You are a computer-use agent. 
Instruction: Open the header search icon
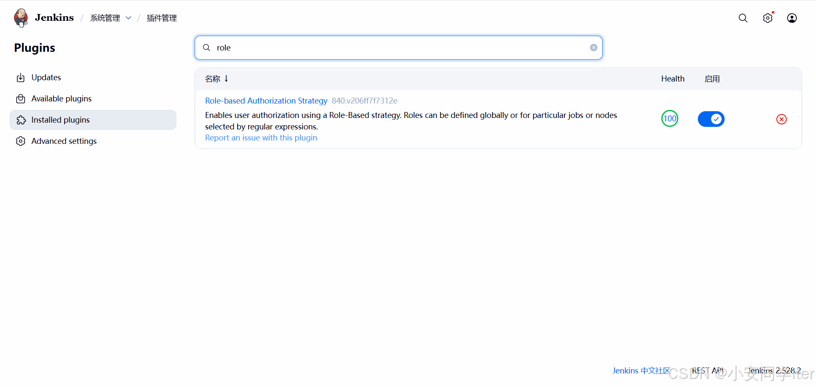click(x=743, y=18)
